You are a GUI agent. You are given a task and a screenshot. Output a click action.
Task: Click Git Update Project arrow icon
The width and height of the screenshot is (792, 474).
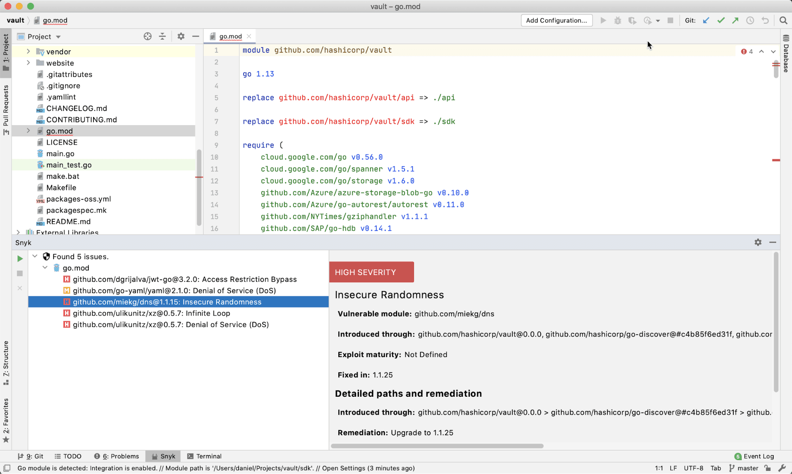706,20
